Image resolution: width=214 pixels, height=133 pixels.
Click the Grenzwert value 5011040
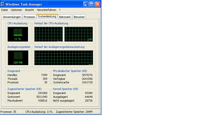42,97
